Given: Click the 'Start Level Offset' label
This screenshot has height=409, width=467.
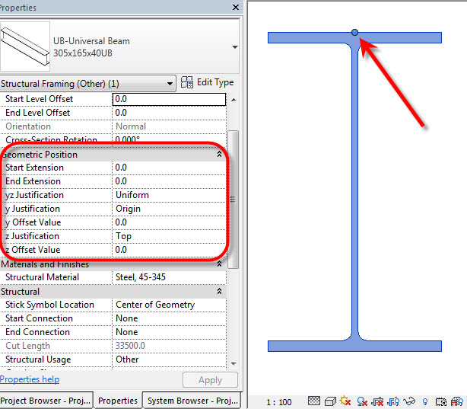Looking at the screenshot, I should 39,99.
